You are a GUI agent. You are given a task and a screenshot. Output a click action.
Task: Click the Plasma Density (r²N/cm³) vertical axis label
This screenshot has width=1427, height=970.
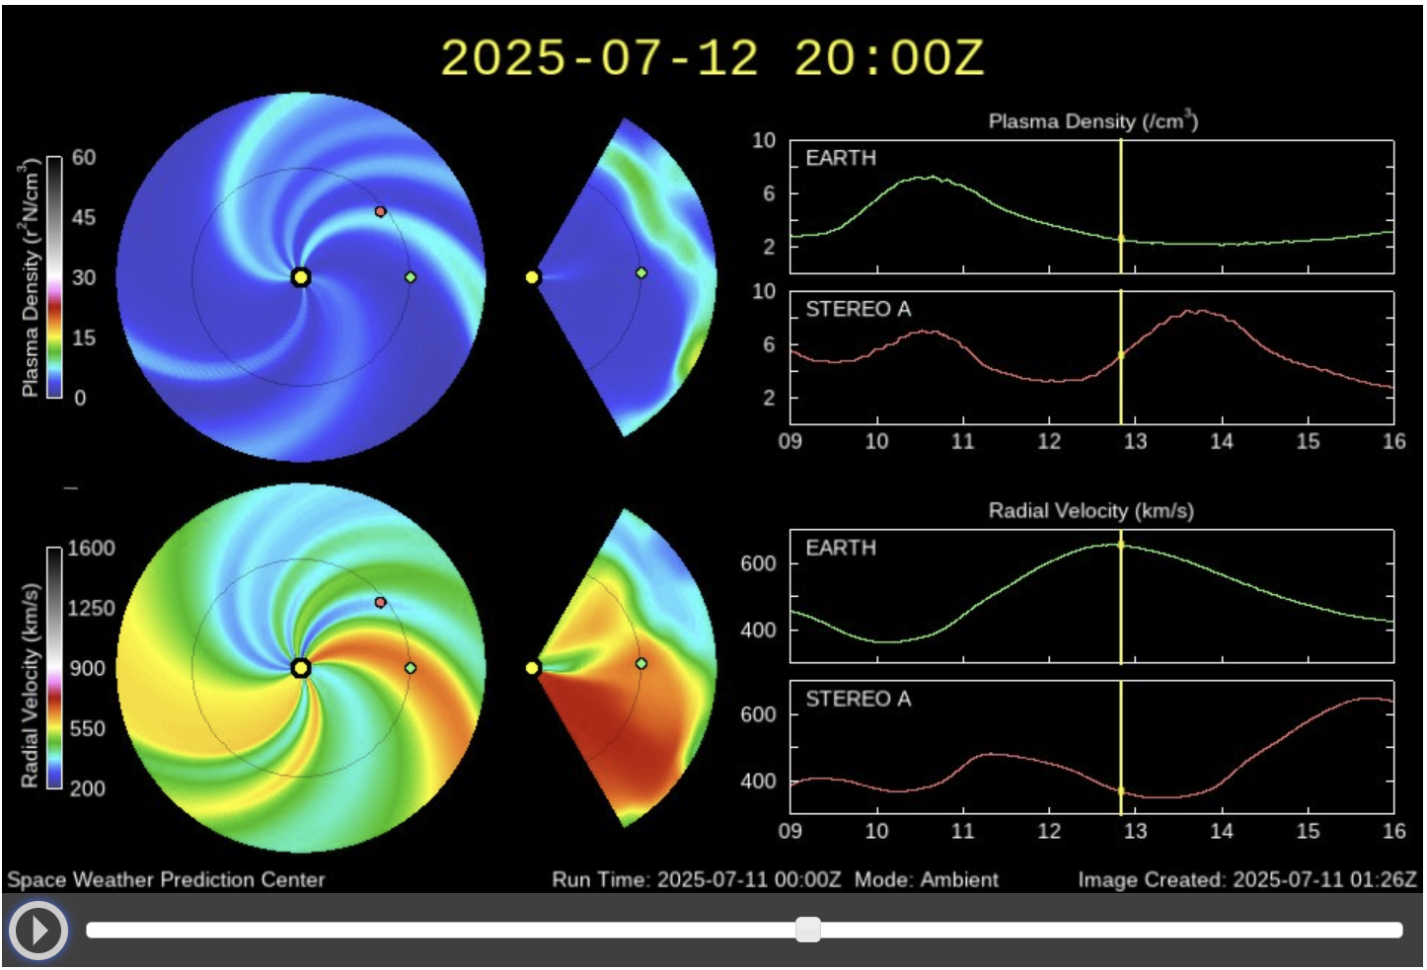coord(29,277)
